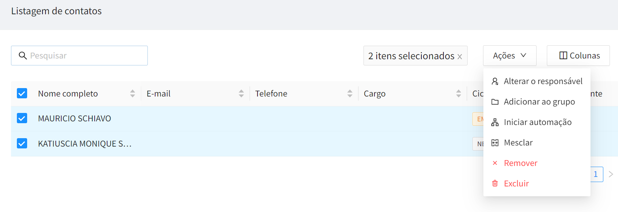
Task: Click the folder icon beside Adicionar ao grupo
Action: coord(495,102)
